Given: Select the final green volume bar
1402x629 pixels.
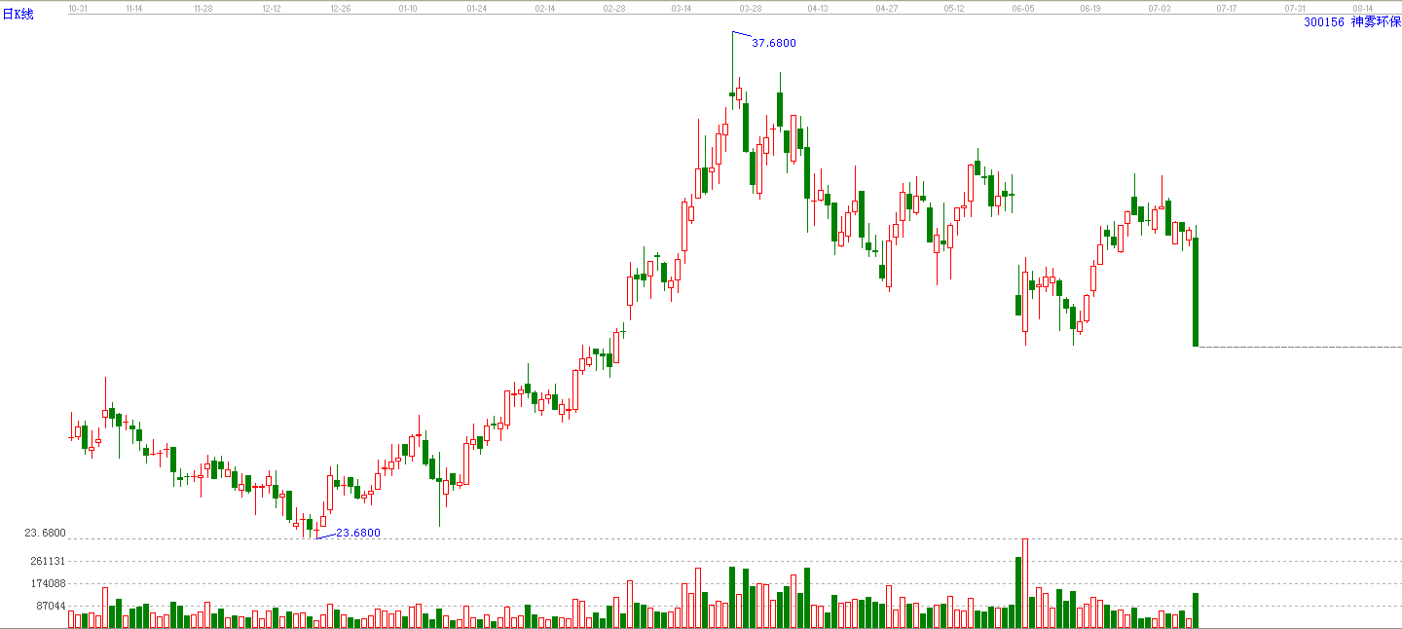Looking at the screenshot, I should point(1196,610).
